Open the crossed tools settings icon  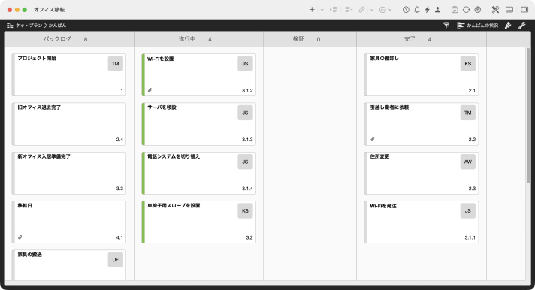495,10
